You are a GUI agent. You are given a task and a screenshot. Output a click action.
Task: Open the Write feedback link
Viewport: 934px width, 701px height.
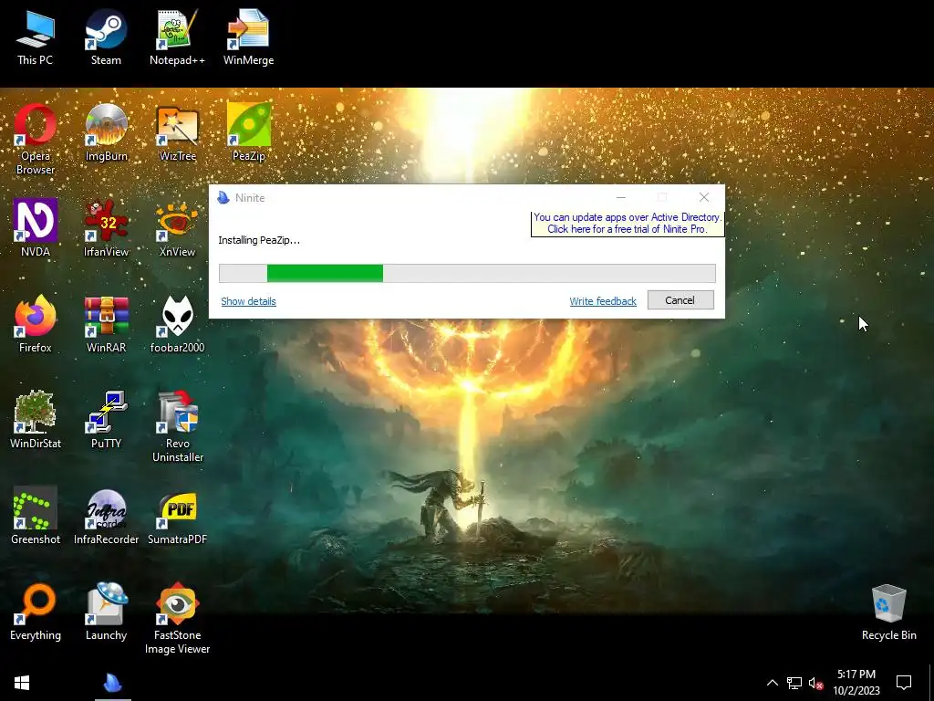tap(603, 301)
